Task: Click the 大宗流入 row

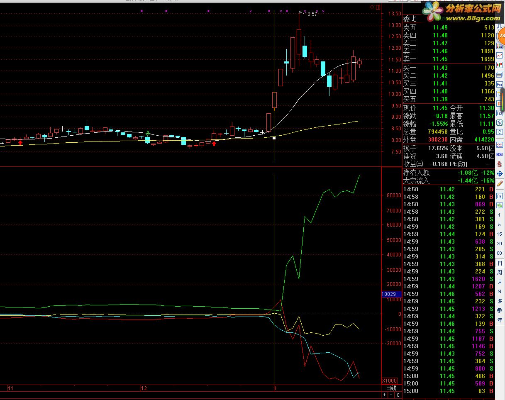Action: (449, 181)
